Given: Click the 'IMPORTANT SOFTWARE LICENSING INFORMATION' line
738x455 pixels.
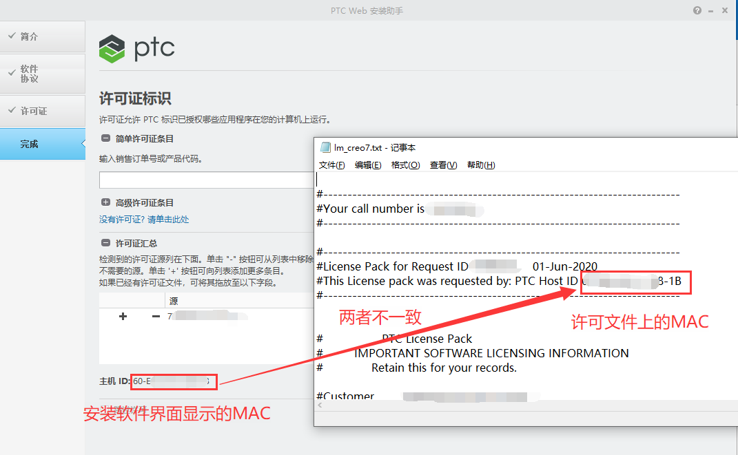Looking at the screenshot, I should pyautogui.click(x=491, y=354).
